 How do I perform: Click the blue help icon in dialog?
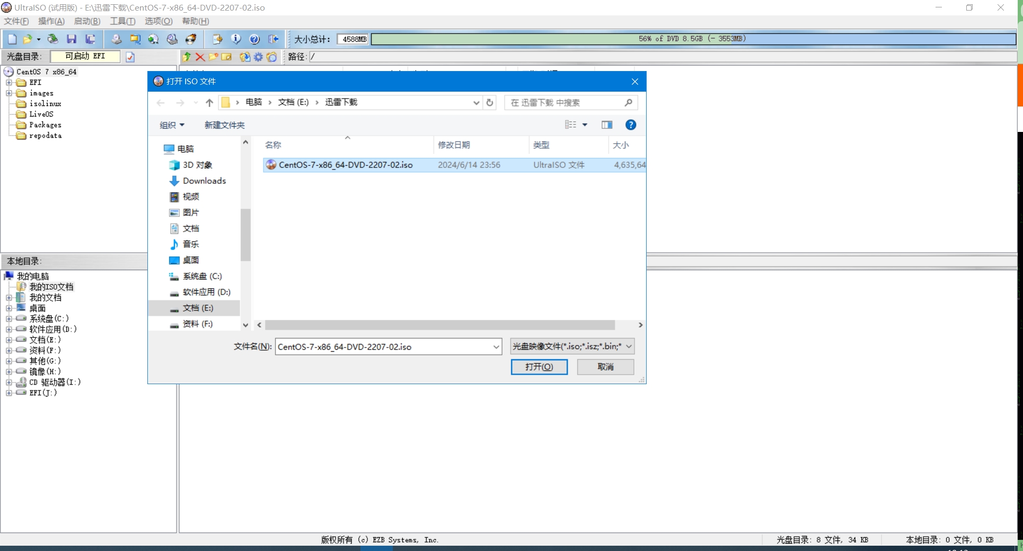631,125
